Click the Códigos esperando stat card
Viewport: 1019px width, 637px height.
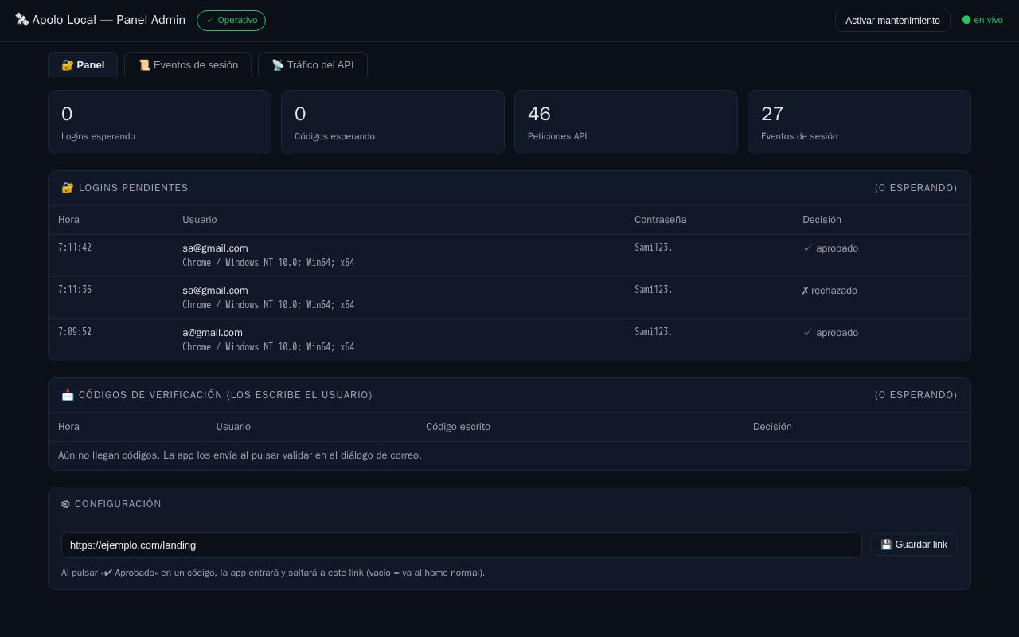[x=392, y=122]
